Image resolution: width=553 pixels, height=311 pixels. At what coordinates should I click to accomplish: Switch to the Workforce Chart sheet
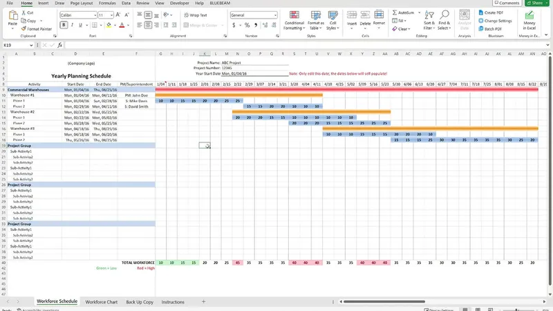coord(101,302)
